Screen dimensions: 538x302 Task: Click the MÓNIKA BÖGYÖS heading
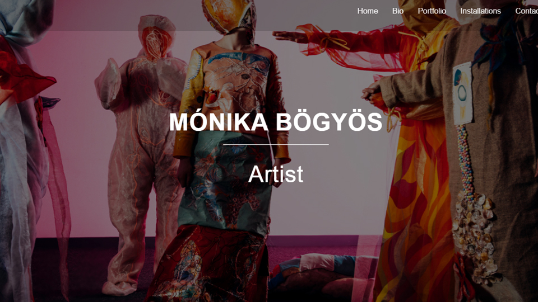pyautogui.click(x=276, y=122)
